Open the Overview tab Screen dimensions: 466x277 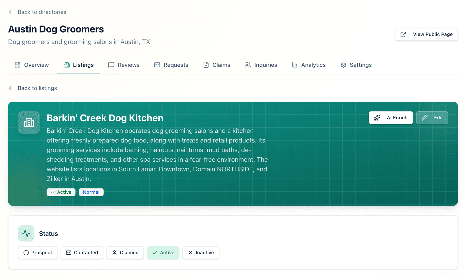coord(32,65)
